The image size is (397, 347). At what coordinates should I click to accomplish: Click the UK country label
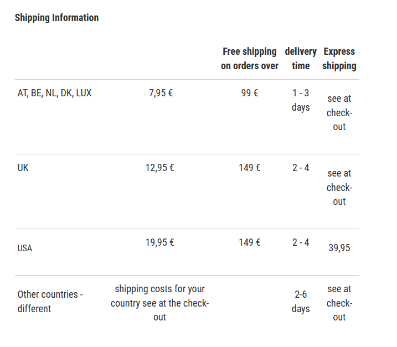[x=23, y=168]
